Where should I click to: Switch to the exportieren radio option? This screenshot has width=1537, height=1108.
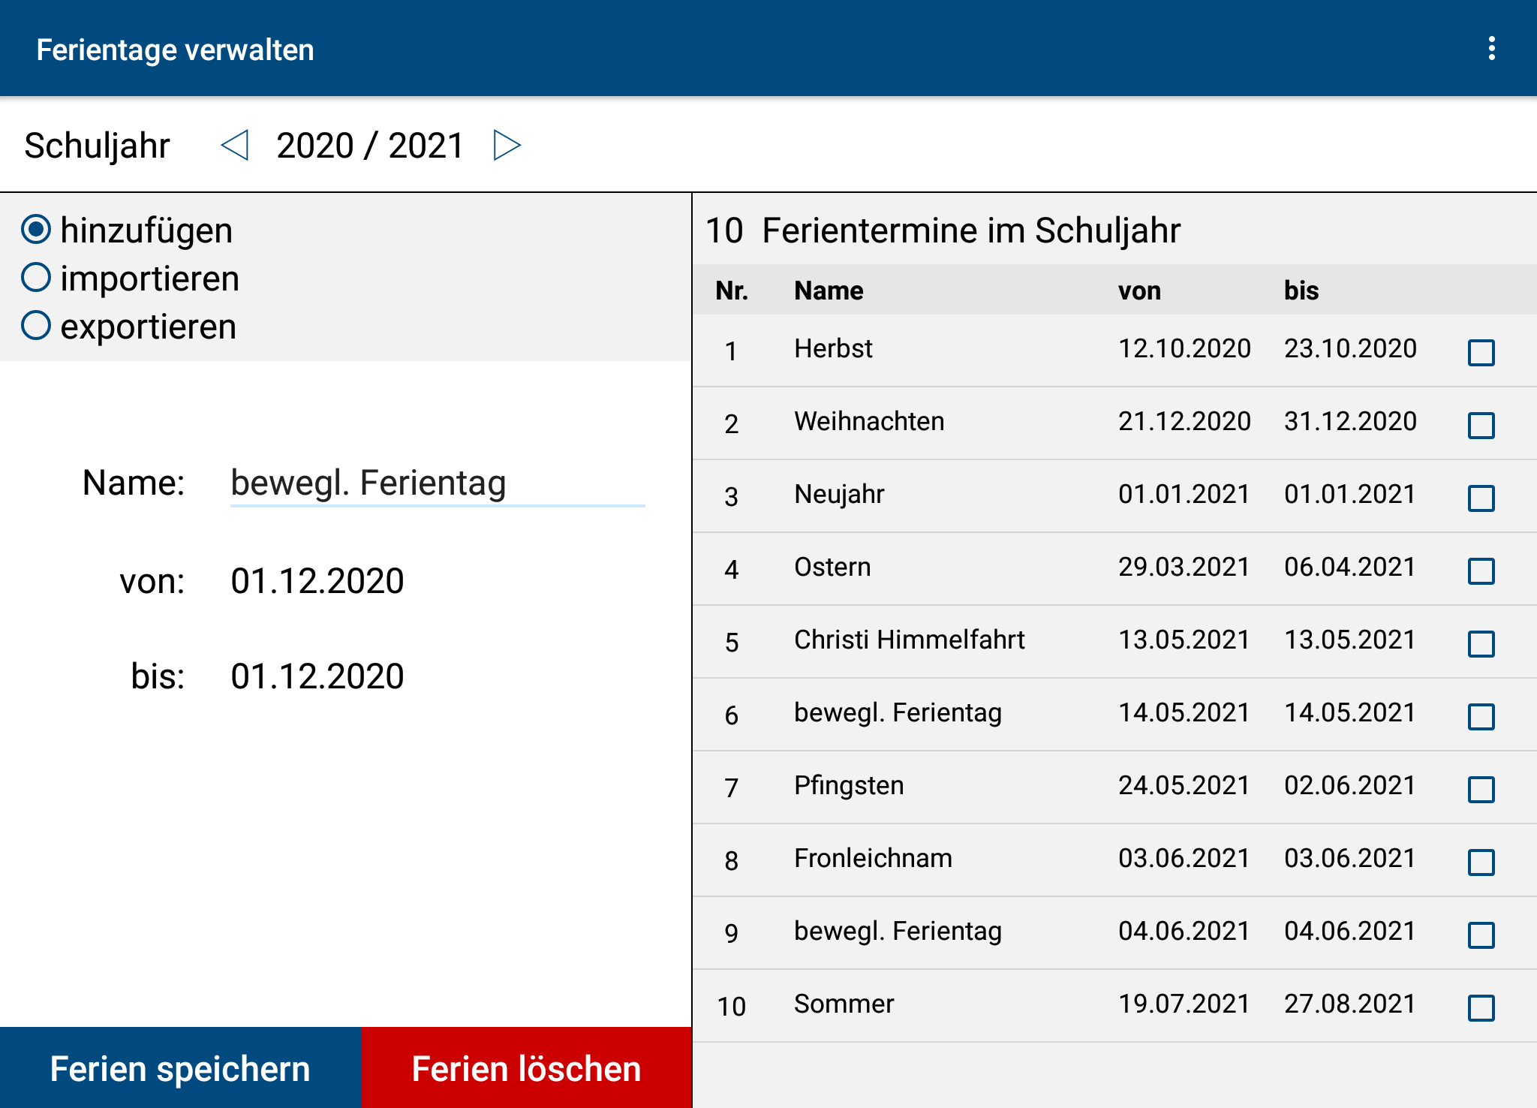pyautogui.click(x=36, y=326)
